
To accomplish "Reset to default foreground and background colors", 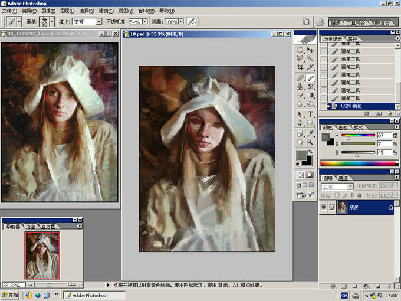I will point(298,164).
